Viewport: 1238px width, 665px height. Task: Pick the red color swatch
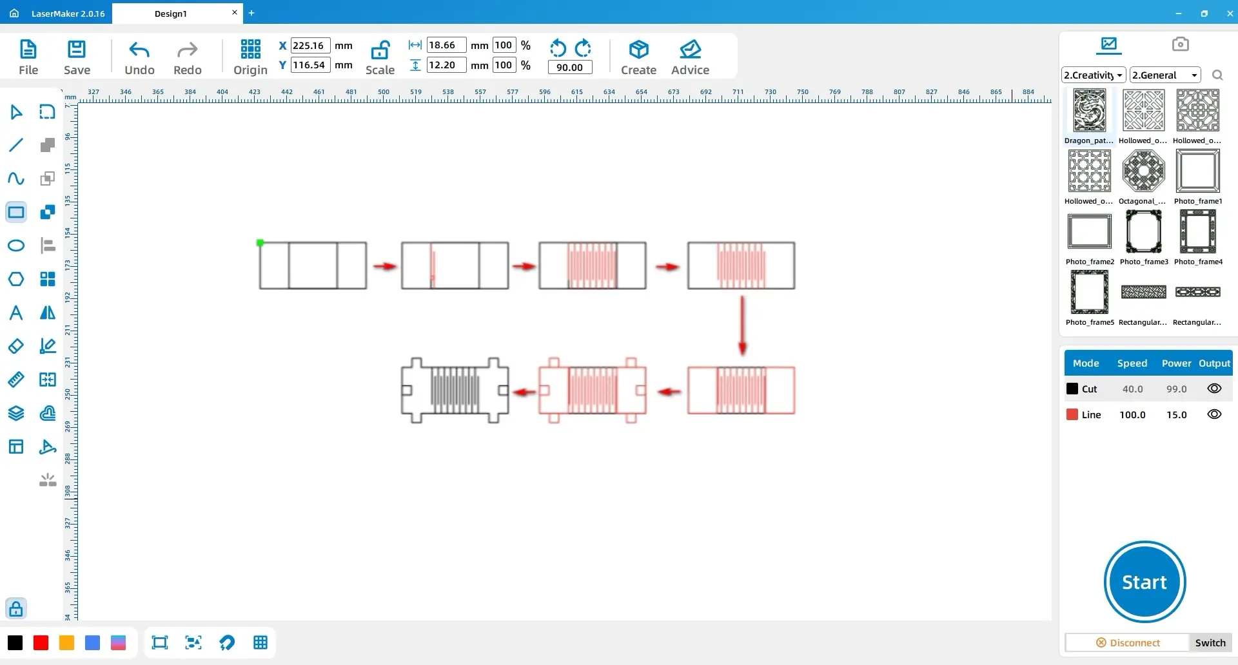pyautogui.click(x=41, y=642)
